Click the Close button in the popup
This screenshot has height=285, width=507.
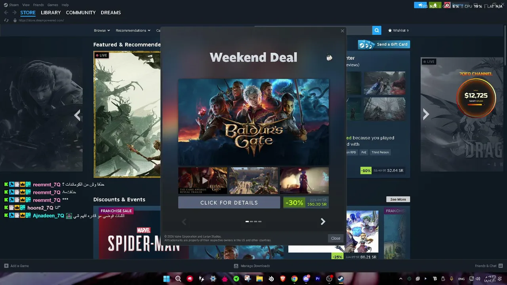(335, 238)
